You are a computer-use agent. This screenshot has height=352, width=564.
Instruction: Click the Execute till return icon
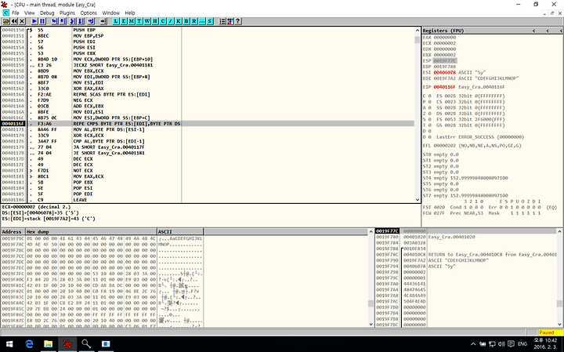[91, 21]
